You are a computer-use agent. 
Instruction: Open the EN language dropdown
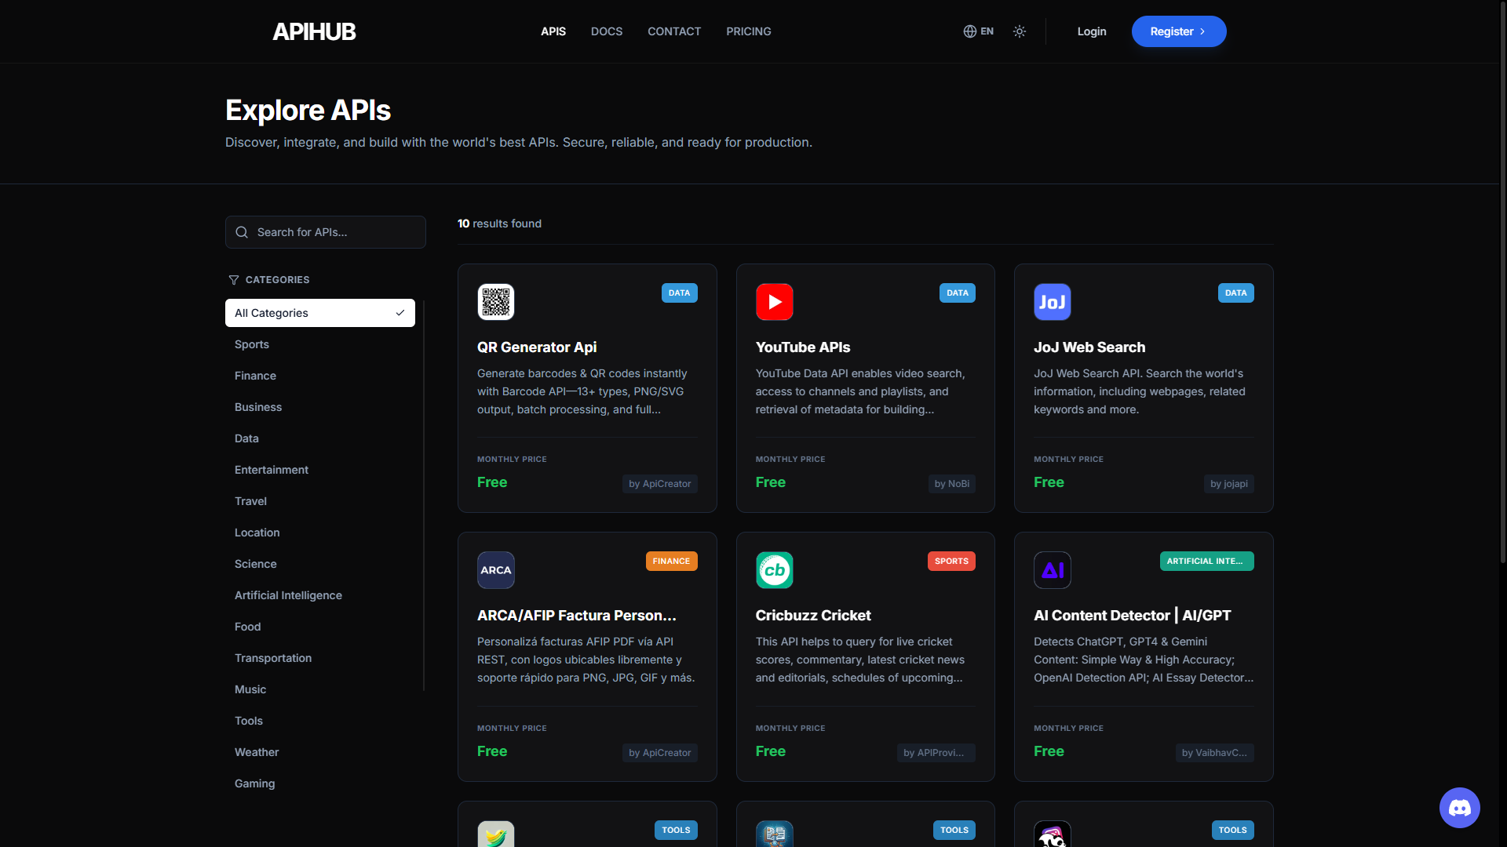click(978, 31)
